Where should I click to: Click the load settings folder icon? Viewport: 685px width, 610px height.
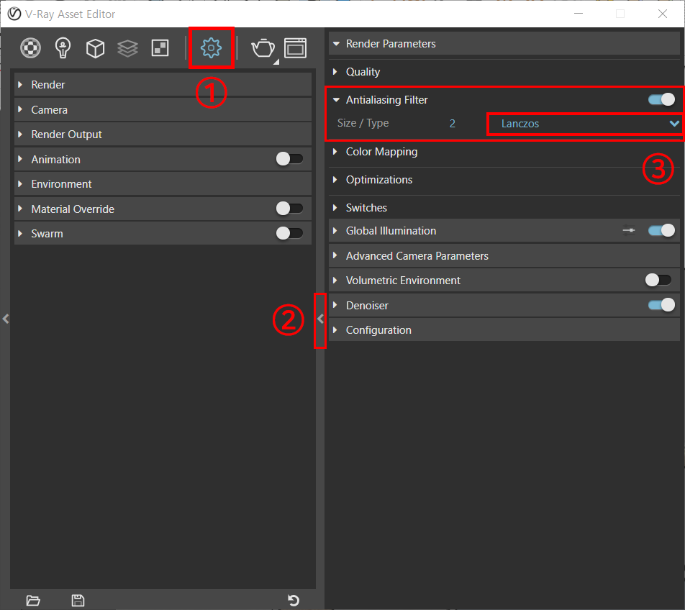click(33, 601)
